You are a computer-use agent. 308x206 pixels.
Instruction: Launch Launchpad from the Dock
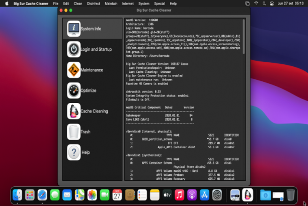coord(30,195)
